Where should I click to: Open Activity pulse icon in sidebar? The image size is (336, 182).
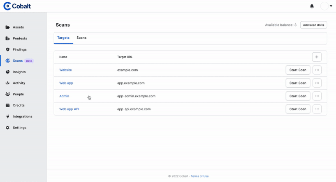pyautogui.click(x=7, y=83)
